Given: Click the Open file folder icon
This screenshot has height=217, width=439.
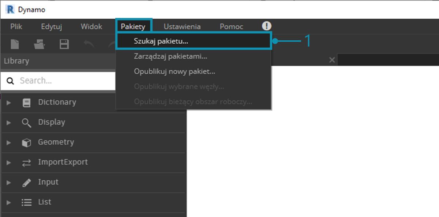Looking at the screenshot, I should 39,44.
